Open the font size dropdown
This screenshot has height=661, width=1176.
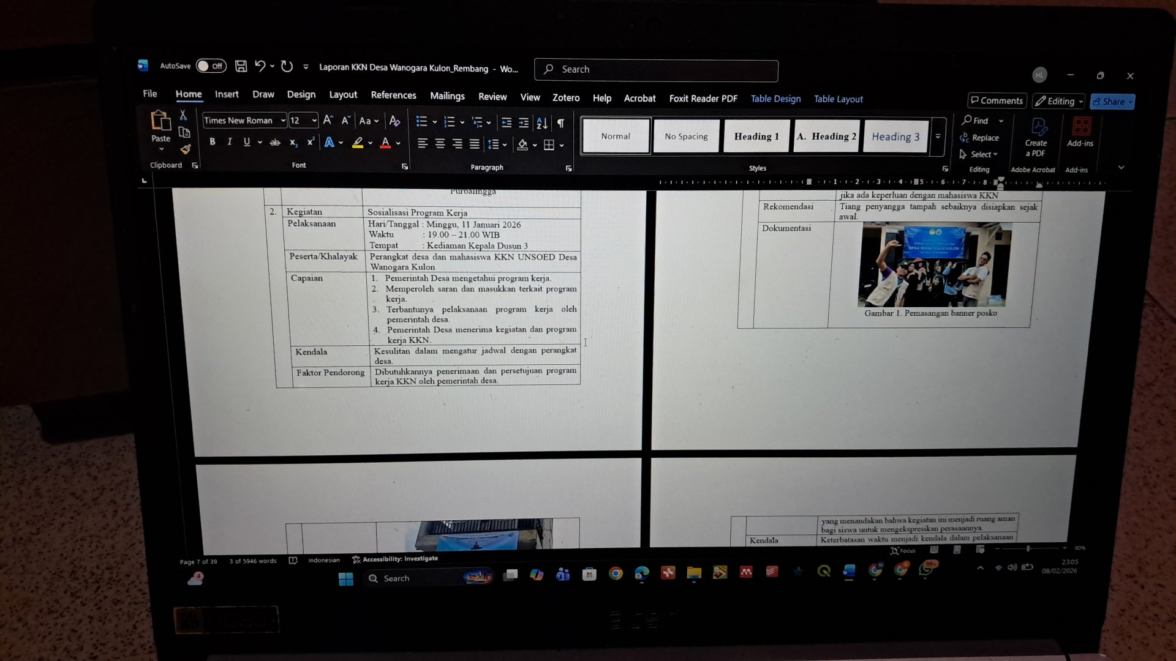click(x=314, y=121)
